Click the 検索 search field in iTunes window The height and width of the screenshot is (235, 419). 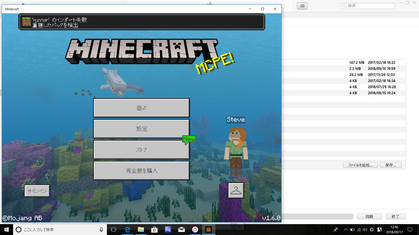[x=368, y=6]
